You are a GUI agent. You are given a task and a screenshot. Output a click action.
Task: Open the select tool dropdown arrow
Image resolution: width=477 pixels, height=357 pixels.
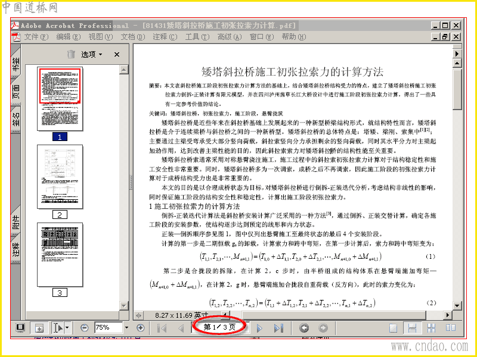(x=67, y=328)
